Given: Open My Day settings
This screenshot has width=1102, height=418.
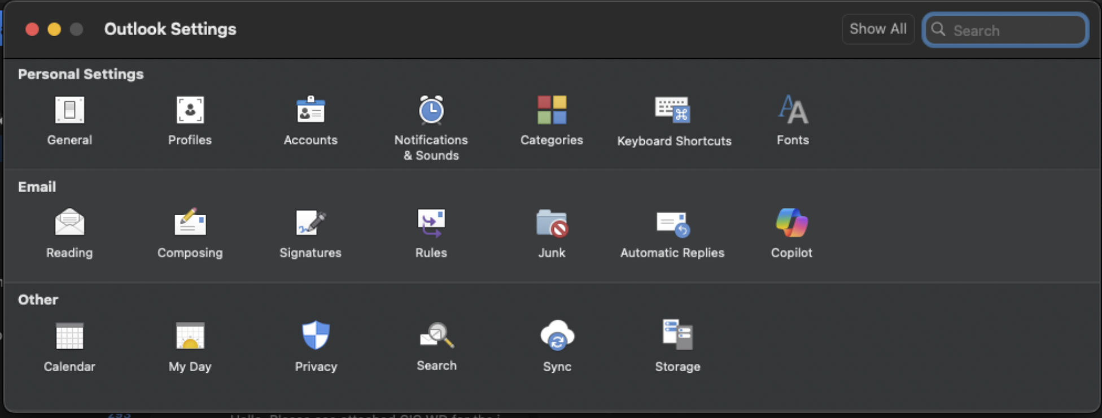Looking at the screenshot, I should click(x=190, y=347).
